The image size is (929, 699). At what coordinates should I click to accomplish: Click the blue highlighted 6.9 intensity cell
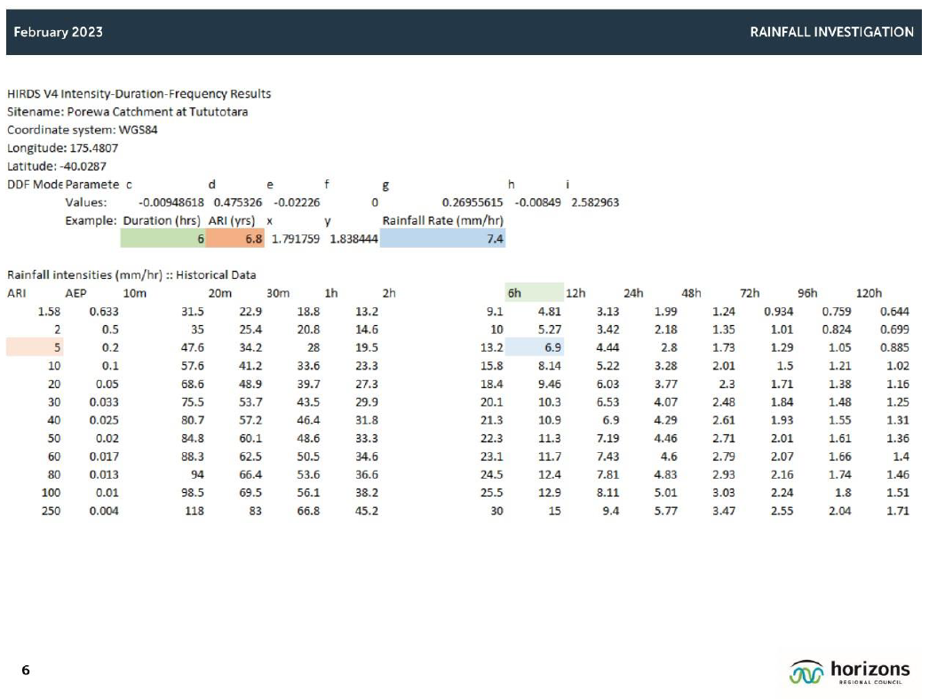pyautogui.click(x=535, y=347)
